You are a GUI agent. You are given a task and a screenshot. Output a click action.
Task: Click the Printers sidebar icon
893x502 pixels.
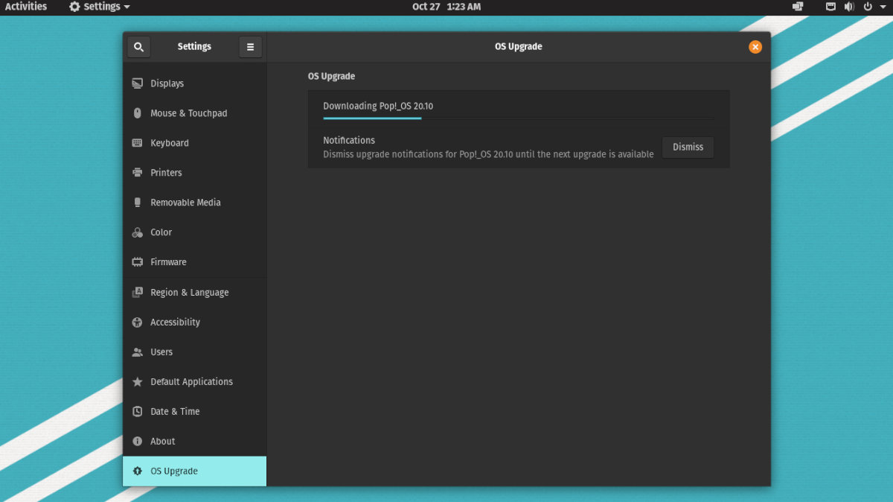[x=138, y=173]
